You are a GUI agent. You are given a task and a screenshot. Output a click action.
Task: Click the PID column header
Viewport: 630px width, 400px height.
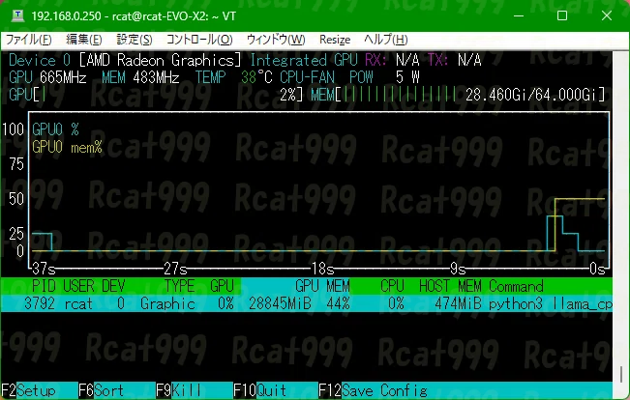[x=44, y=286]
